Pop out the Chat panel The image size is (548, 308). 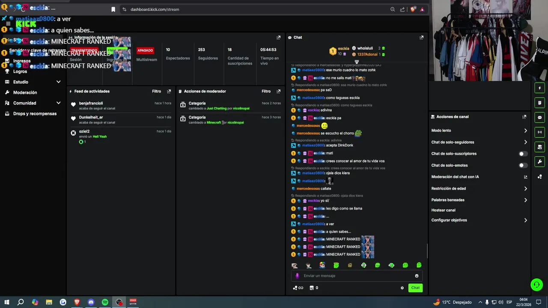[x=421, y=38]
